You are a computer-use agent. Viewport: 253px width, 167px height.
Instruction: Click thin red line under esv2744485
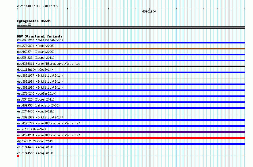(131, 114)
